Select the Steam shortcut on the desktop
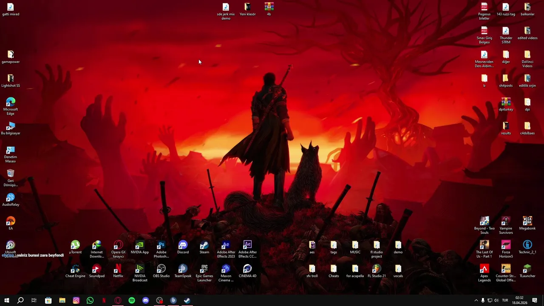Viewport: 544px width, 306px height. click(204, 247)
